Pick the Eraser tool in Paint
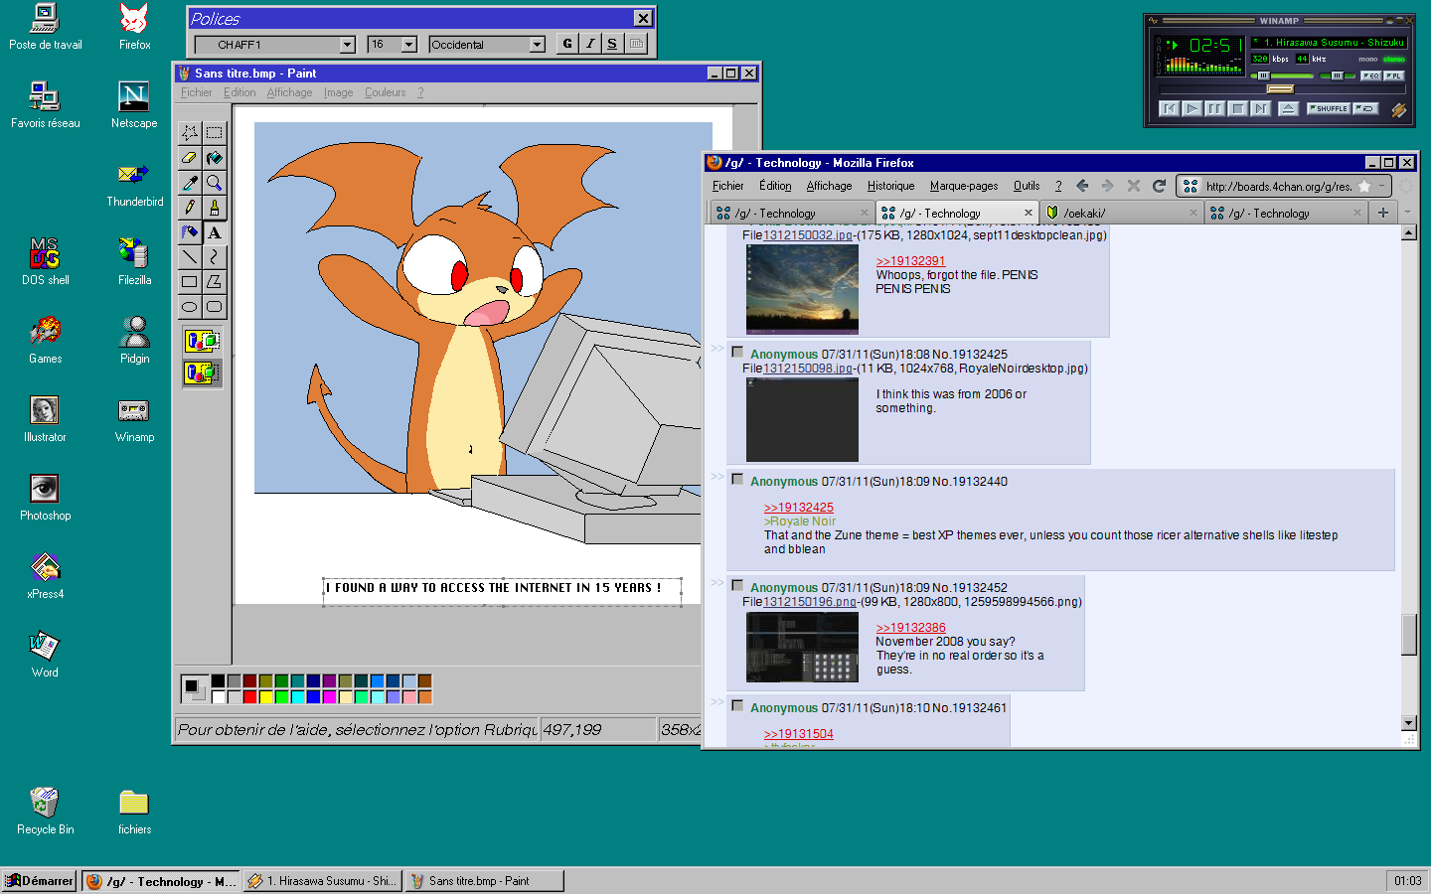 point(190,158)
